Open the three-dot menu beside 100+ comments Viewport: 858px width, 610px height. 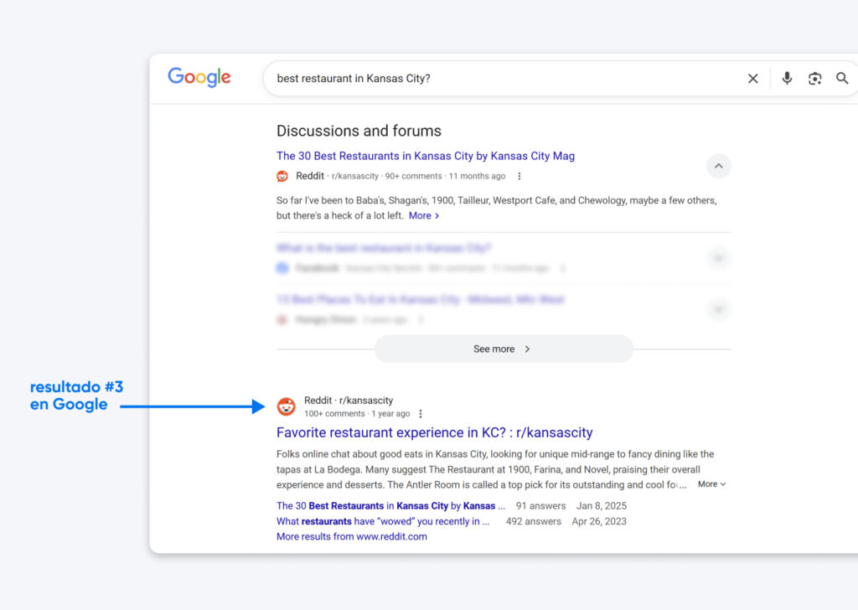coord(421,413)
